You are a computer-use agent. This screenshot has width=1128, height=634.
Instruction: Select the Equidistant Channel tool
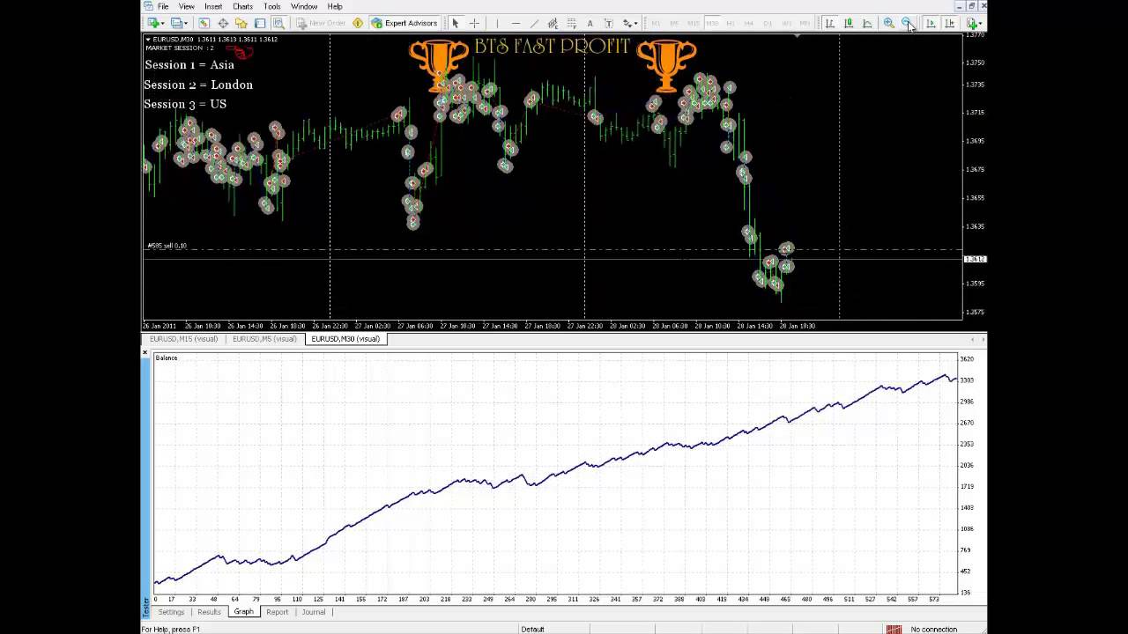(553, 23)
